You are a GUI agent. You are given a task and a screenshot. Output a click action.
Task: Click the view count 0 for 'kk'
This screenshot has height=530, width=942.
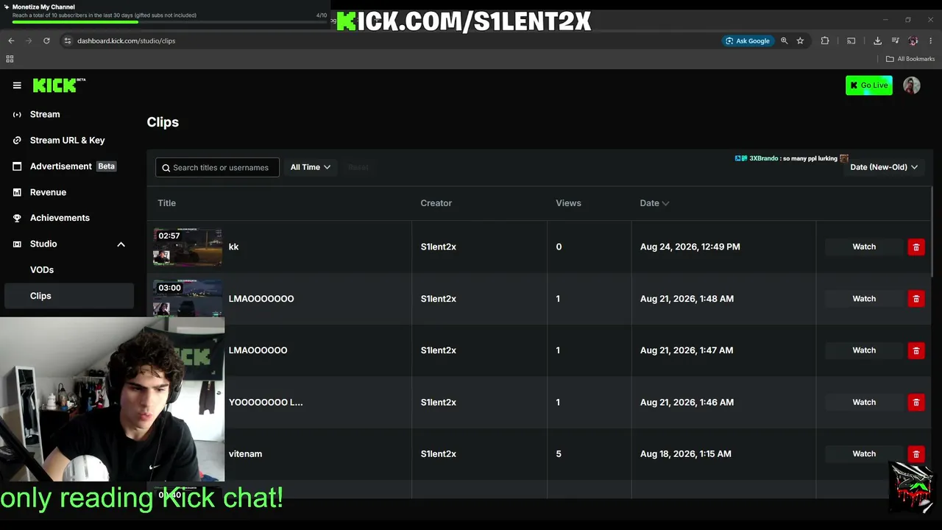[559, 247]
